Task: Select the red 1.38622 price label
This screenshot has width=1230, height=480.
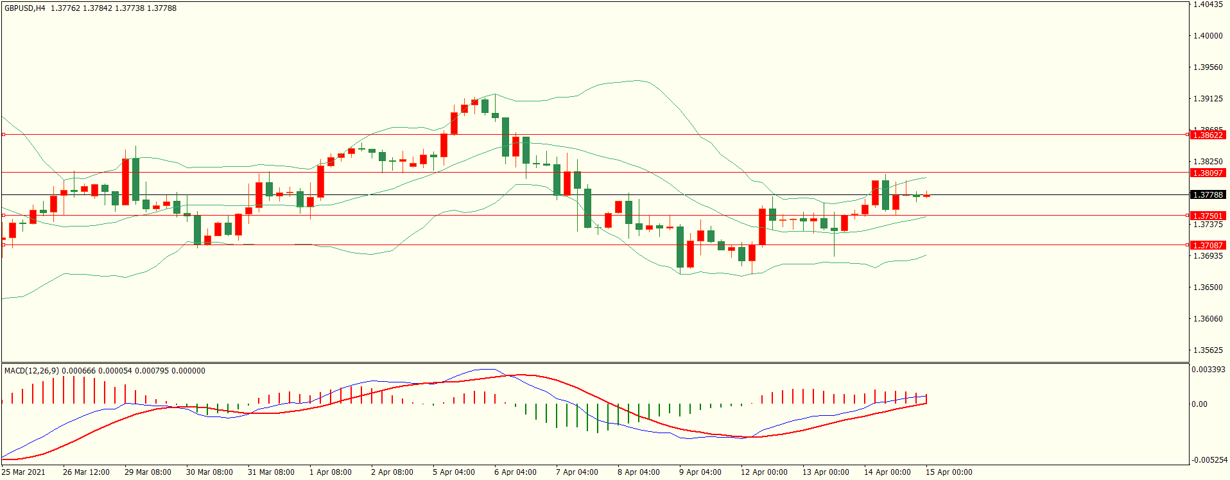Action: tap(1208, 135)
